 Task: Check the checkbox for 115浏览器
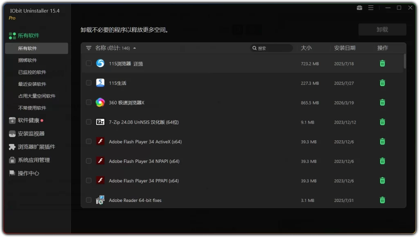click(88, 63)
